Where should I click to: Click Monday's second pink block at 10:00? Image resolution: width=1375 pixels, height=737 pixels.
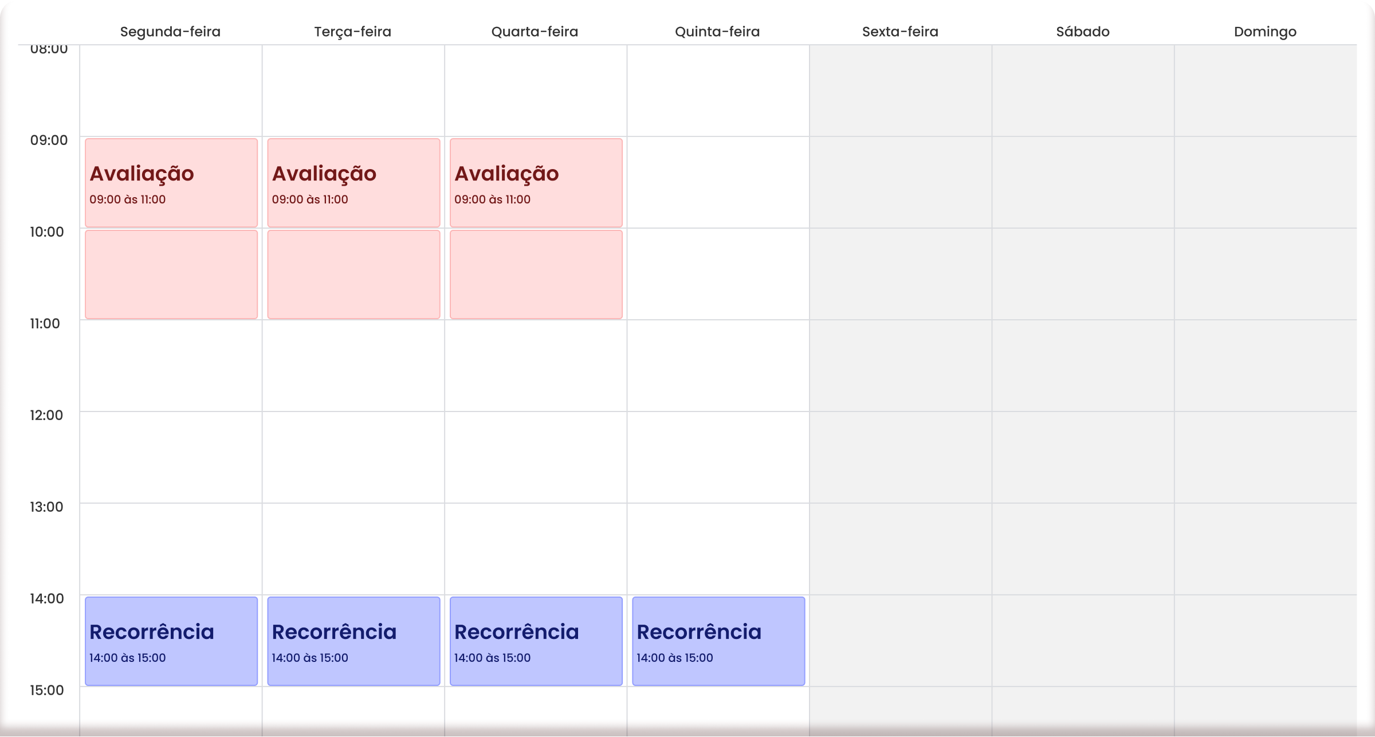pyautogui.click(x=171, y=275)
